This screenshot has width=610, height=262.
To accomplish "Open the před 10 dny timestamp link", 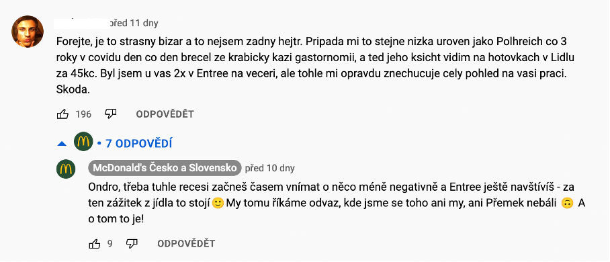I will 269,168.
